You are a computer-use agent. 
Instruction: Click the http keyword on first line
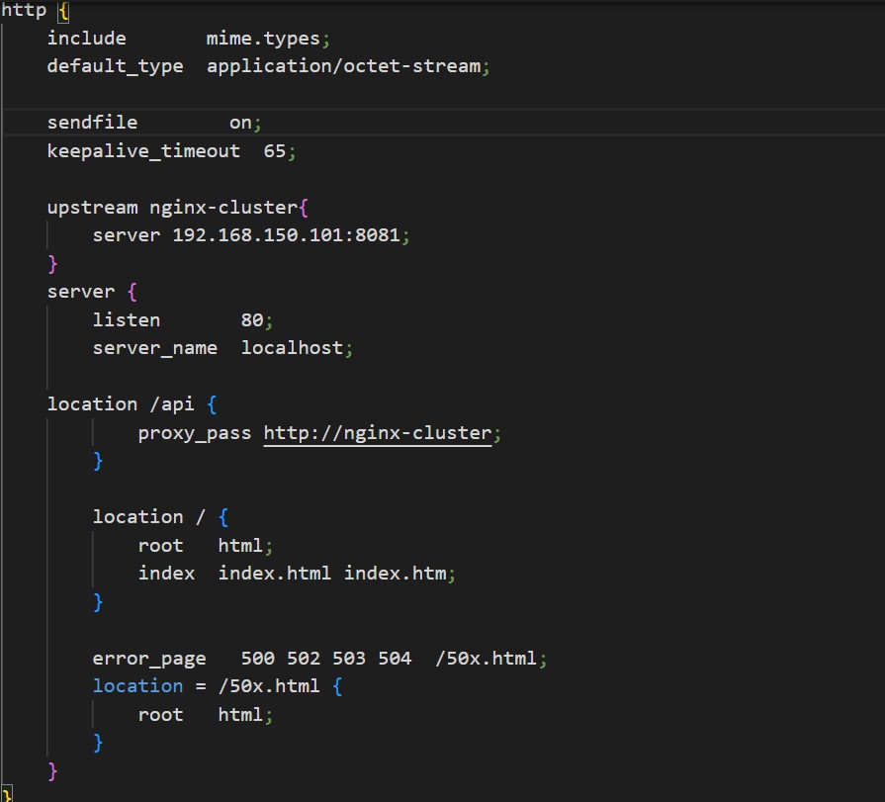point(23,11)
